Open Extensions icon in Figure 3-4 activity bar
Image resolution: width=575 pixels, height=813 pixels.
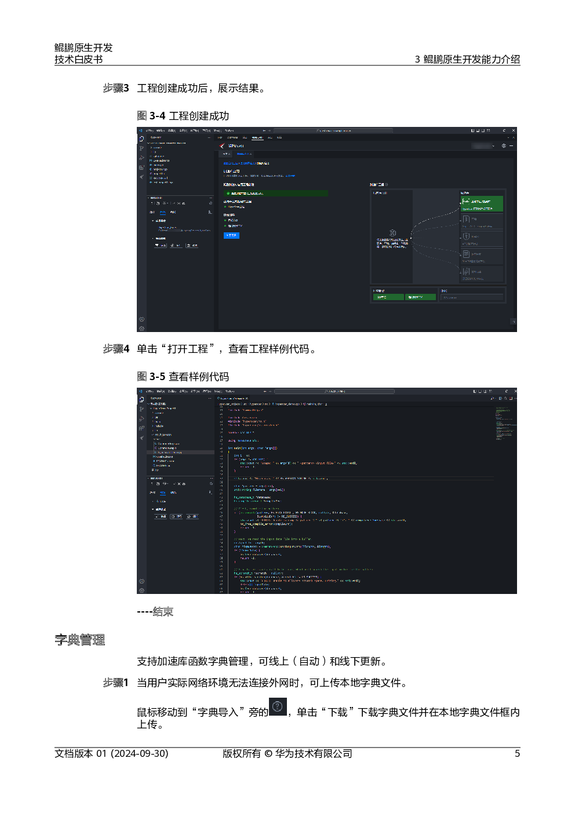[x=141, y=167]
